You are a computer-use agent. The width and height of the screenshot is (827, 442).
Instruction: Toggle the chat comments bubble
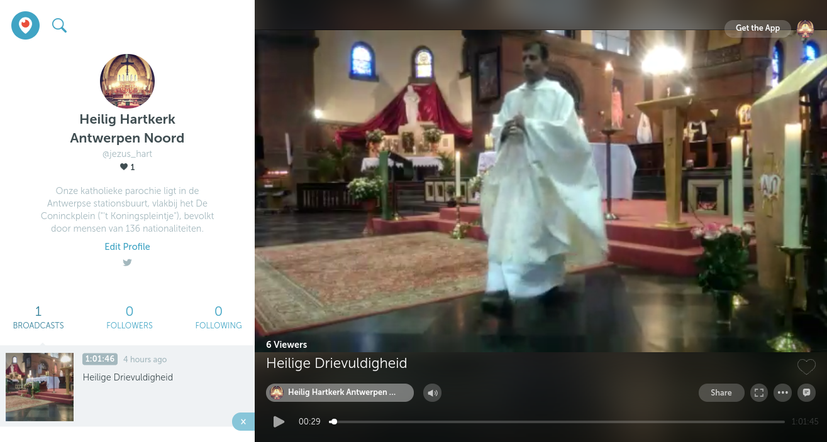(x=806, y=393)
